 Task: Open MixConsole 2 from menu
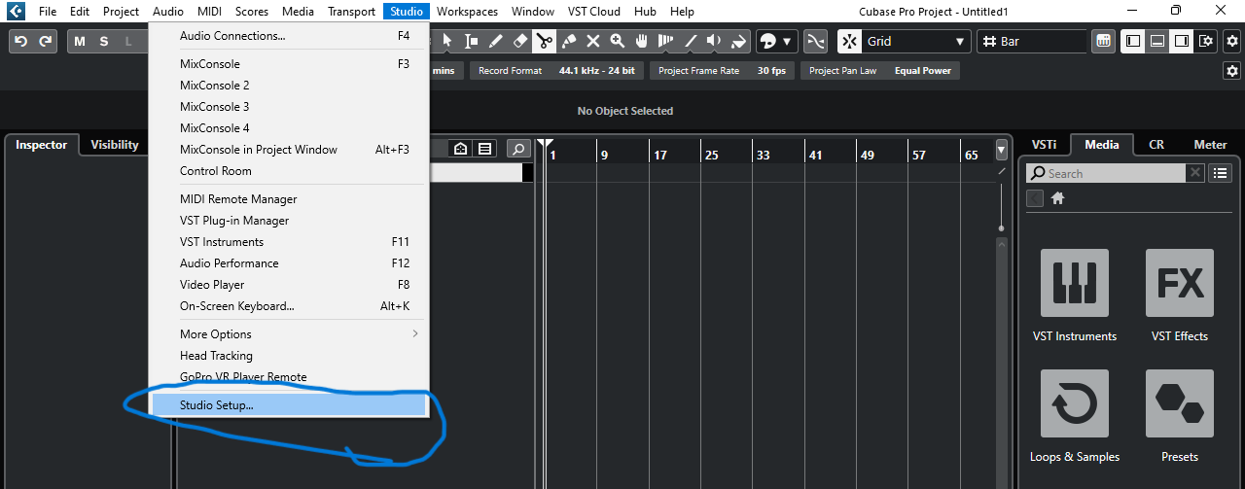[x=288, y=86]
